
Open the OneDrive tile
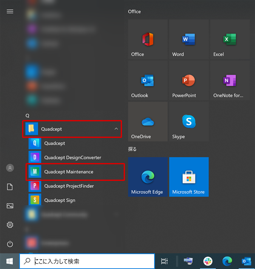point(147,122)
